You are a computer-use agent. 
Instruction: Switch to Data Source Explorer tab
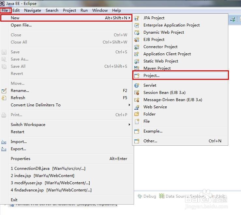pos(182,196)
